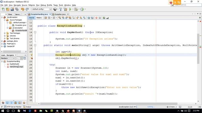Click the browser globe icon in toolbar
This screenshot has height=113, width=202.
pyautogui.click(x=55, y=9)
